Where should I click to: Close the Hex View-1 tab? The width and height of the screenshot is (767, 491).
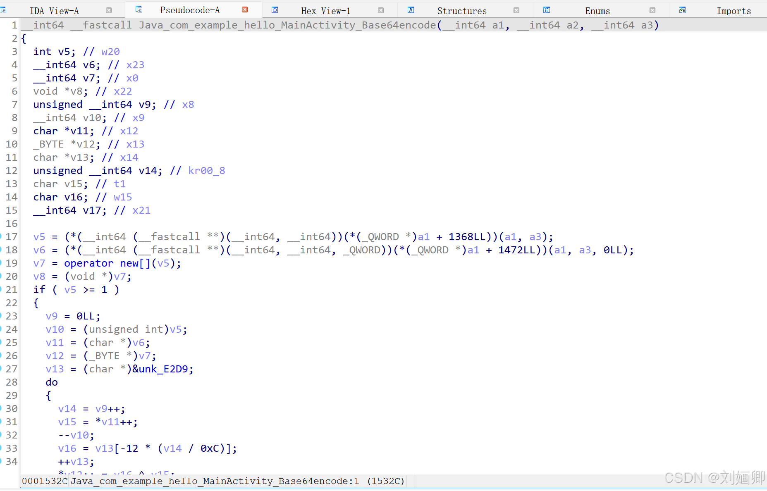(381, 10)
